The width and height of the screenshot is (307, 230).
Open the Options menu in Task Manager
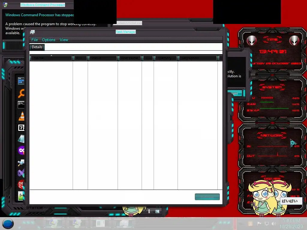(x=49, y=40)
